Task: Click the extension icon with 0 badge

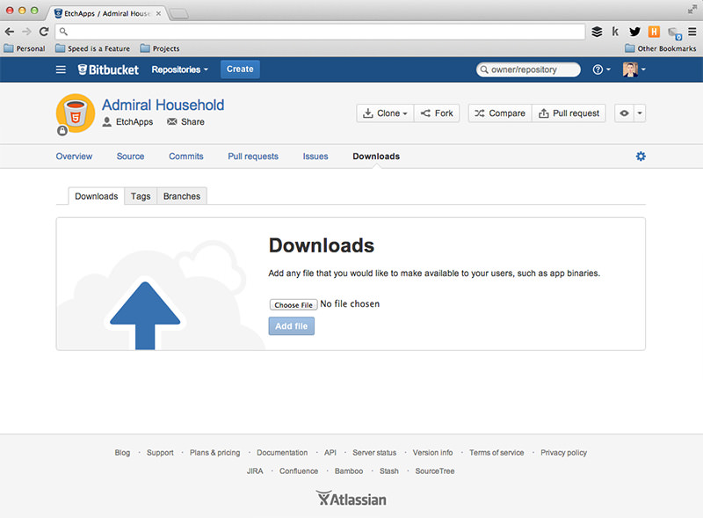Action: (675, 33)
